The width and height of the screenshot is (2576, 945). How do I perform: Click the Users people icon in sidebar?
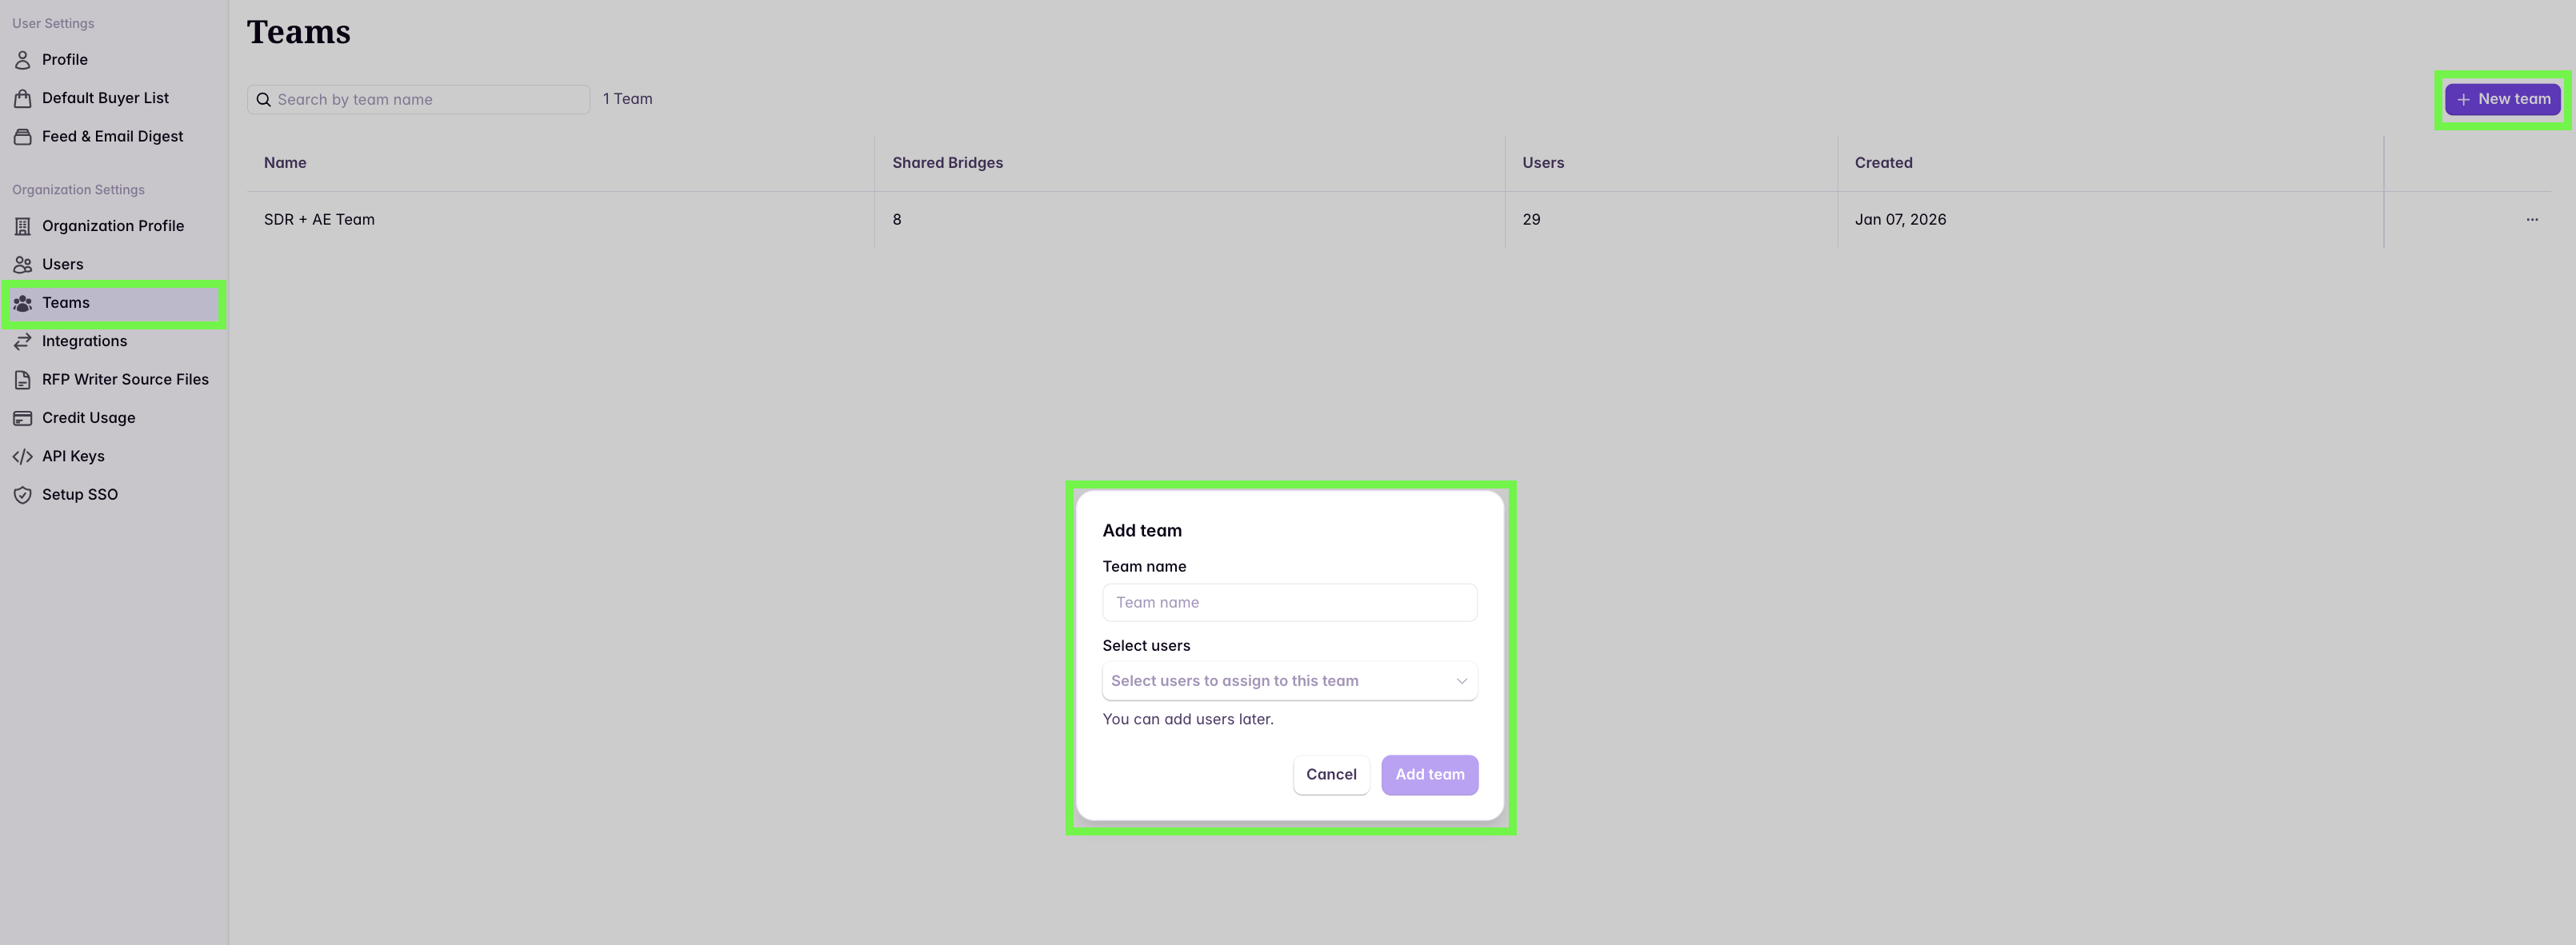pos(23,264)
